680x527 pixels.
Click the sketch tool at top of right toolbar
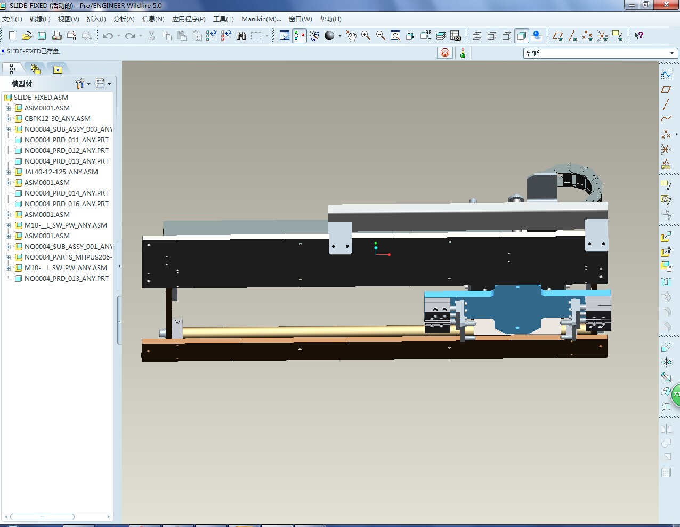[666, 75]
